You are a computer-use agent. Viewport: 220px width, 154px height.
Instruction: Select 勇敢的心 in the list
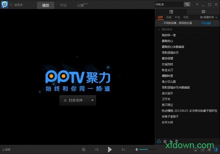(168, 41)
